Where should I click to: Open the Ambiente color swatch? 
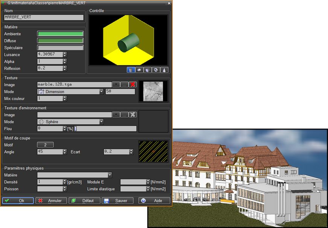[60, 34]
